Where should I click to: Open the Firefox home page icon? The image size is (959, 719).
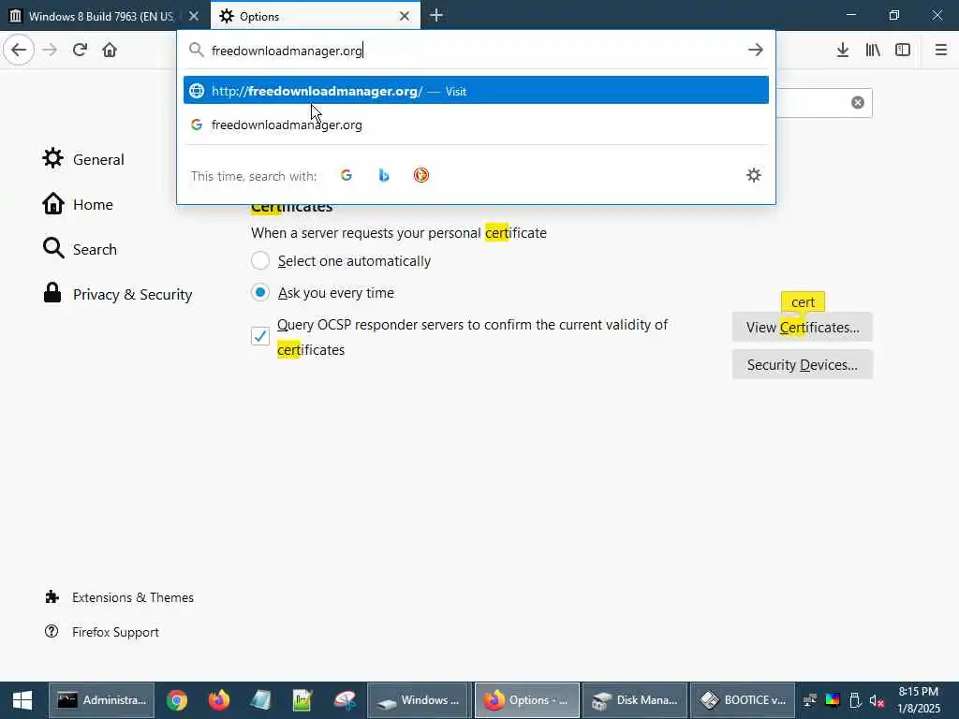point(110,50)
